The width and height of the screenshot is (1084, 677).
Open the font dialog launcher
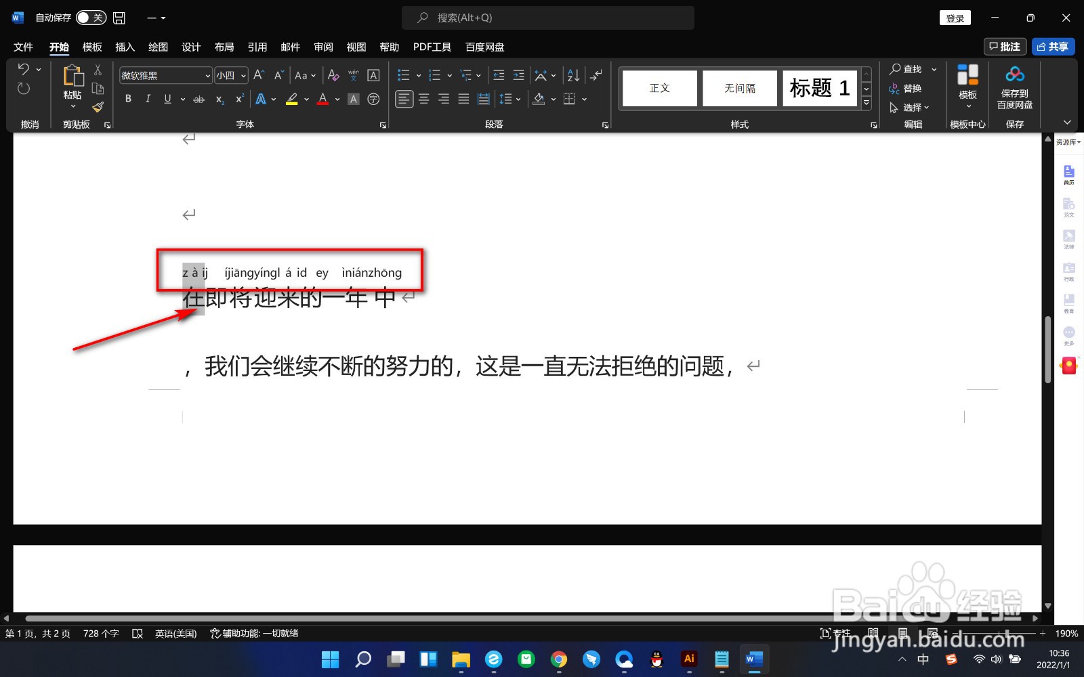[383, 125]
